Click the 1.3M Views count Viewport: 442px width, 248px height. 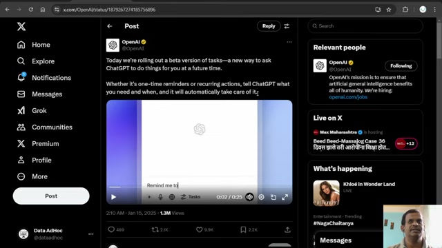click(172, 213)
